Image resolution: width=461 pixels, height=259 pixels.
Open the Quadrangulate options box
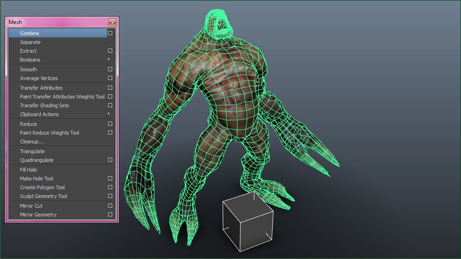tap(110, 160)
